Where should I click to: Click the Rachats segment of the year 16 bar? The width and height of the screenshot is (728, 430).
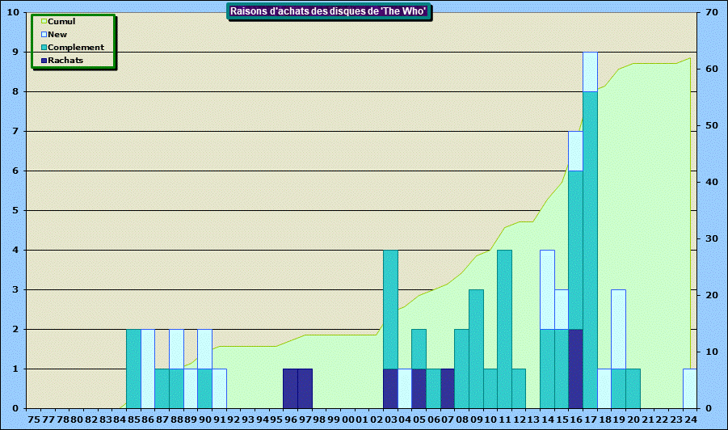[575, 368]
